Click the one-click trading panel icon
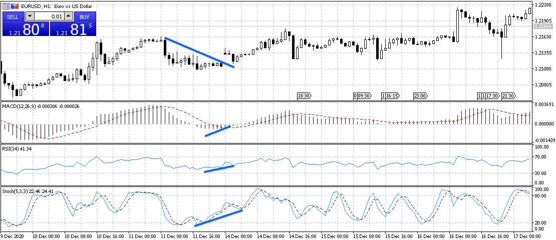The image size is (556, 240). pos(6,6)
